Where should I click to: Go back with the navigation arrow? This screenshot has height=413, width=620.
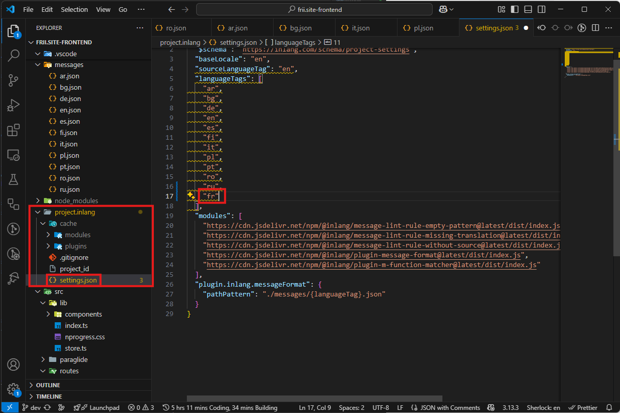pos(172,9)
